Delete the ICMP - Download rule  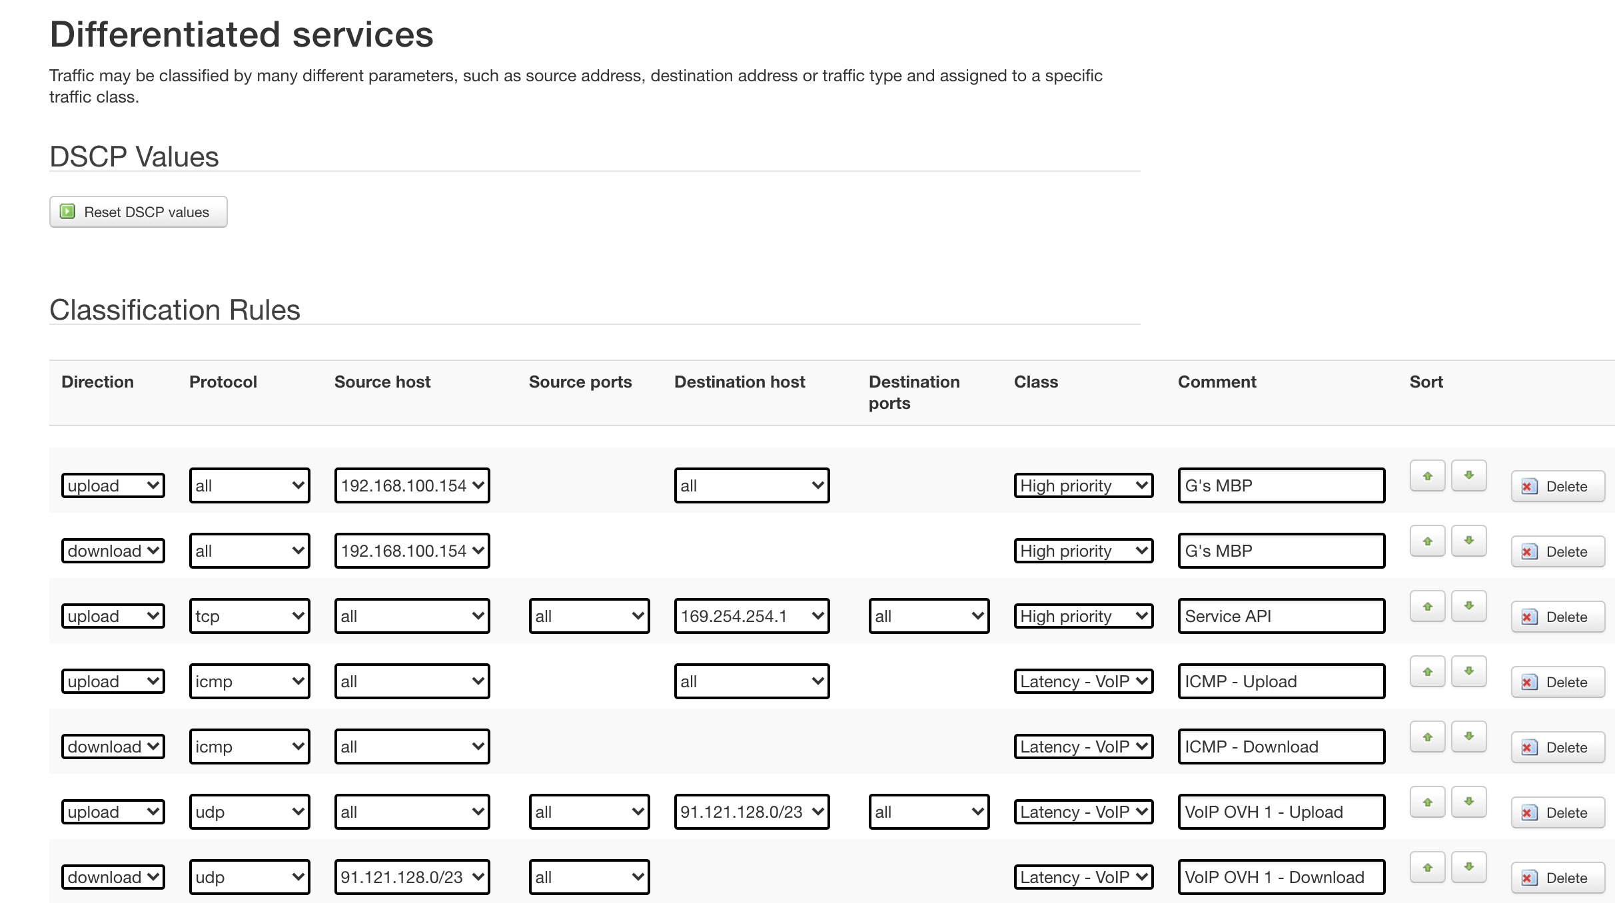(x=1558, y=747)
